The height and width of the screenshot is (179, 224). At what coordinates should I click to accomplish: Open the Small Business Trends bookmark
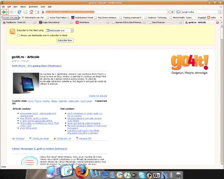[82, 18]
